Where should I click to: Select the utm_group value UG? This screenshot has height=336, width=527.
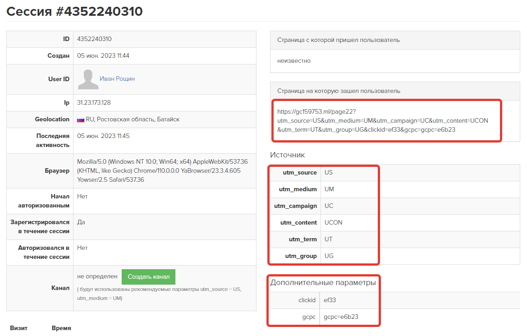329,256
